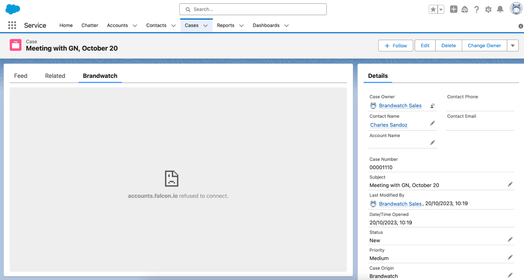Click the broken page sad-face icon
524x280 pixels.
171,178
